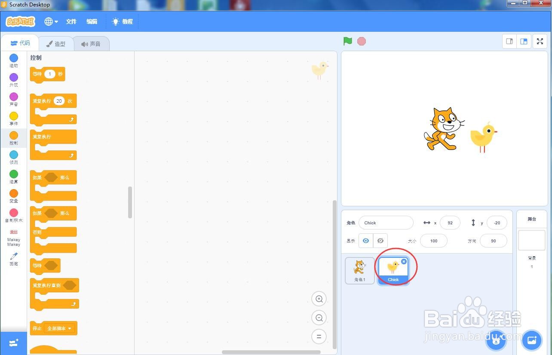
Task: Click the 舞台 stage panel label
Action: pyautogui.click(x=532, y=219)
